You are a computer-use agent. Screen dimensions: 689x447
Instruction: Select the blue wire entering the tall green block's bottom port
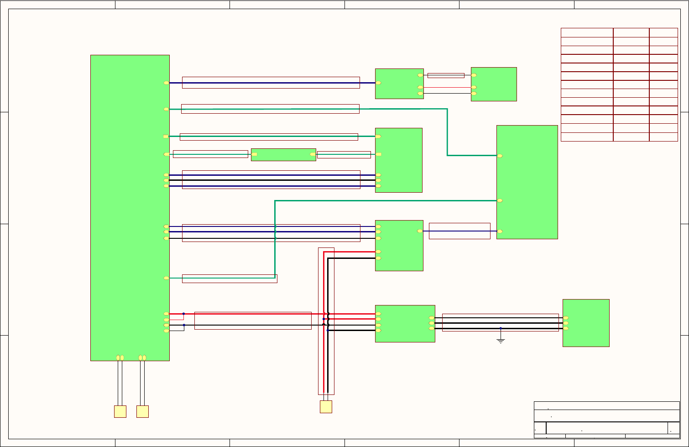point(459,231)
